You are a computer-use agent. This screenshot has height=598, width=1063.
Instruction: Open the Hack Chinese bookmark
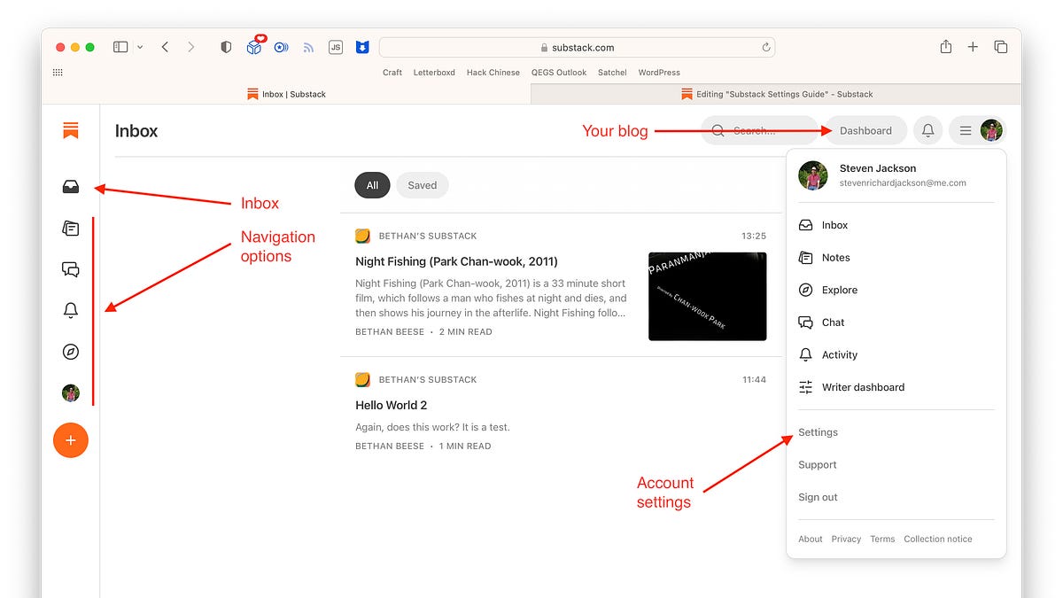[493, 73]
